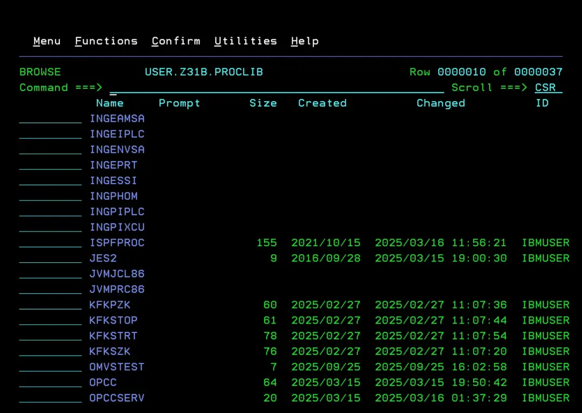Click created date 2021/10/15

(326, 243)
